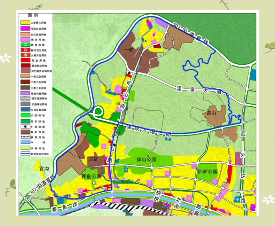Click the 富山 mining area label

pyautogui.click(x=212, y=112)
